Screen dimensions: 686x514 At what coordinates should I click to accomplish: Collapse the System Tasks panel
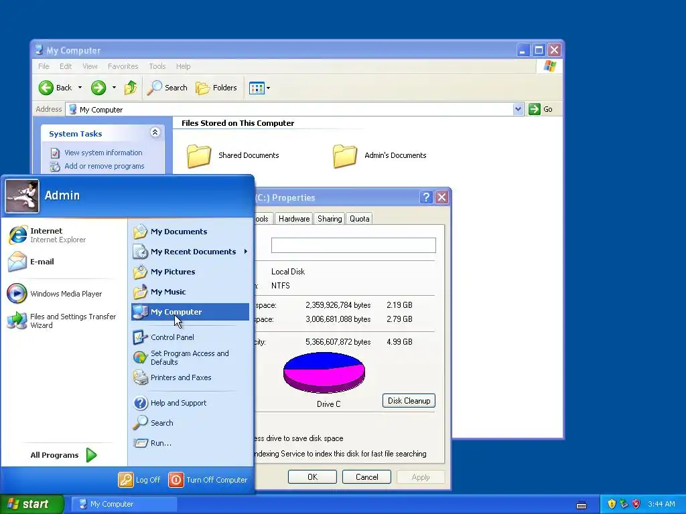click(x=155, y=133)
